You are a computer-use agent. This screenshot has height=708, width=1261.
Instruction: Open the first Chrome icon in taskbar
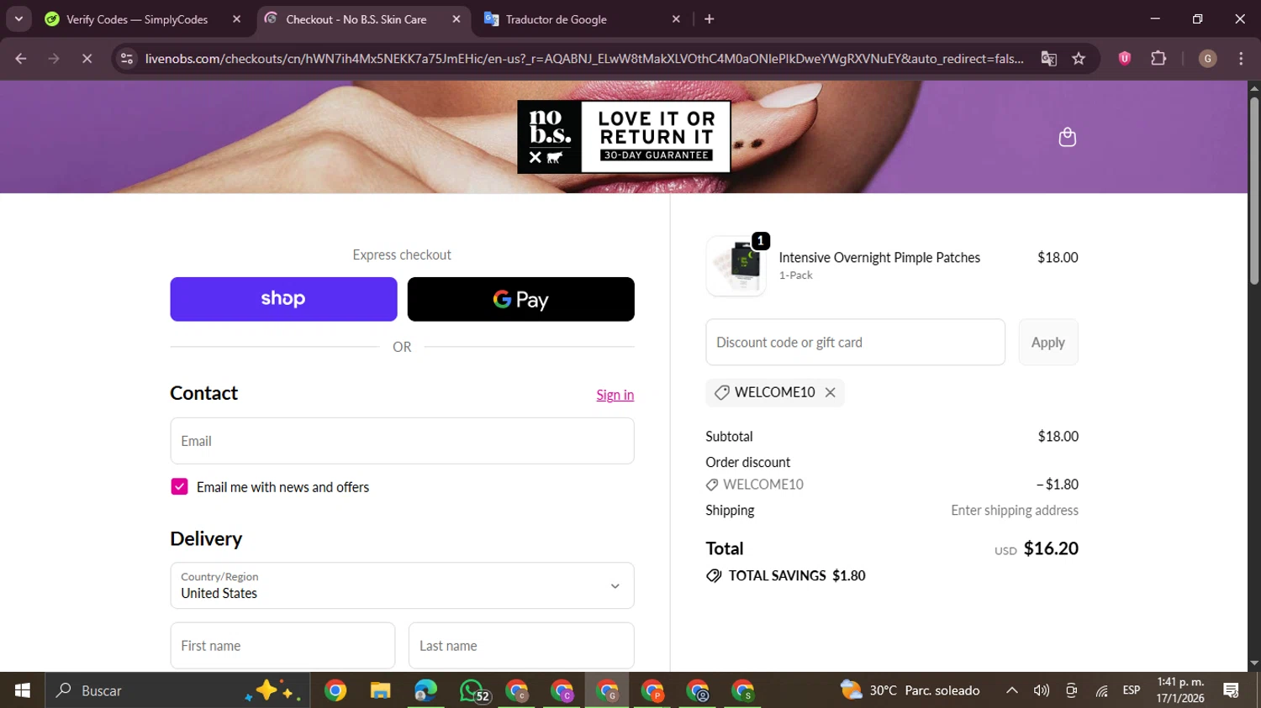point(335,690)
